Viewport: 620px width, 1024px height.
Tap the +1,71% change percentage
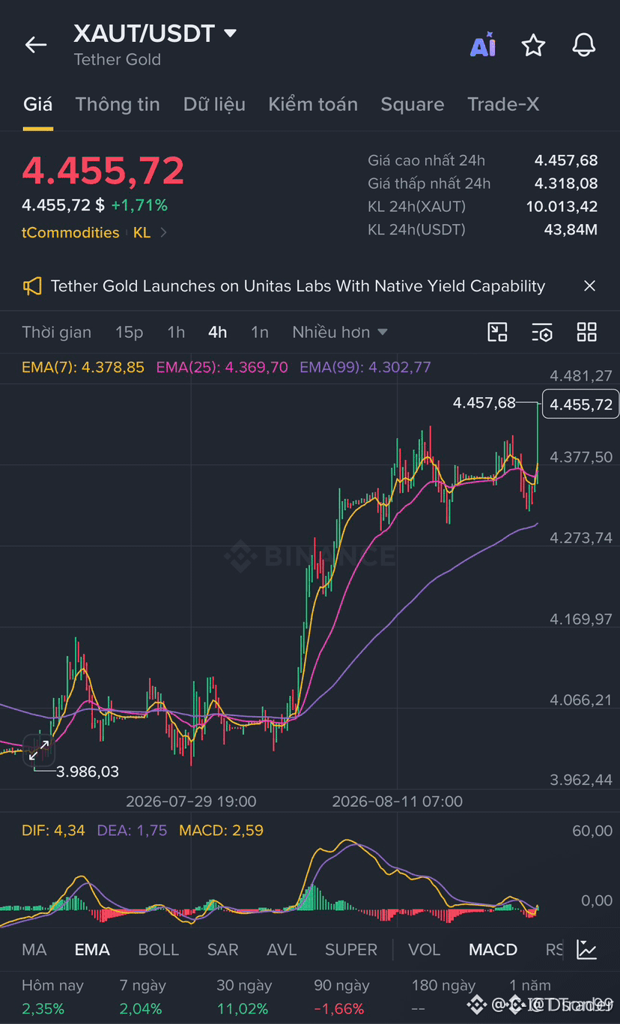click(139, 205)
